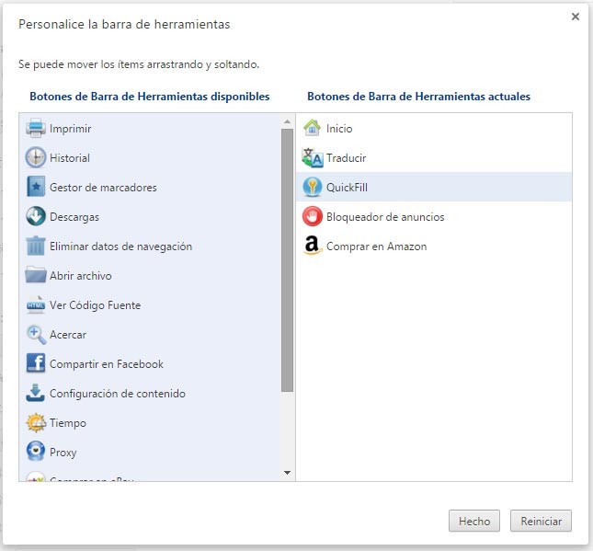
Task: Click the printer icon next to Imprimir
Action: point(36,128)
